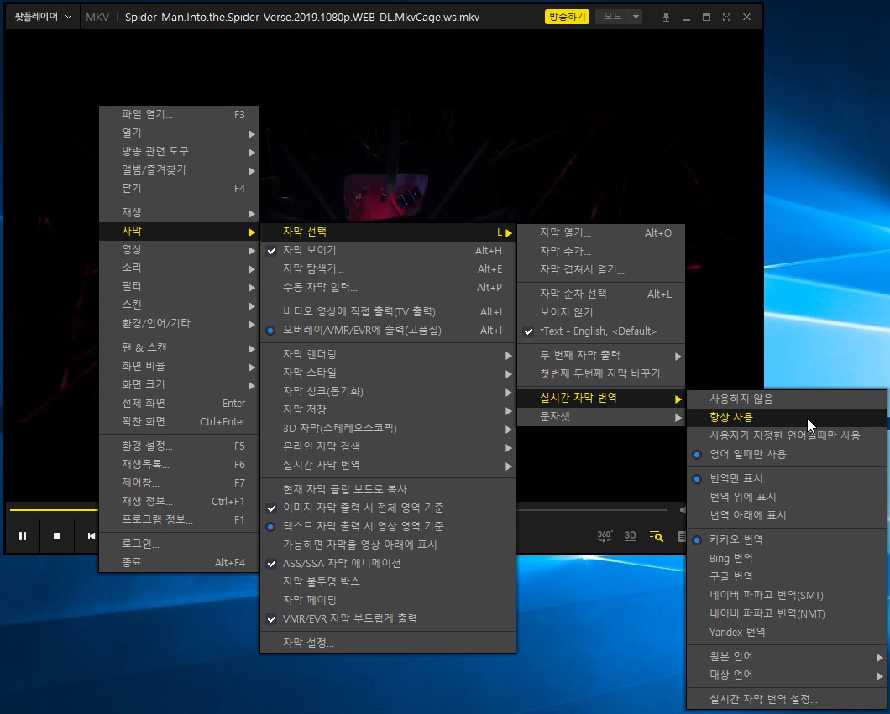Toggle the 3D video icon
Image resolution: width=890 pixels, height=714 pixels.
[630, 536]
